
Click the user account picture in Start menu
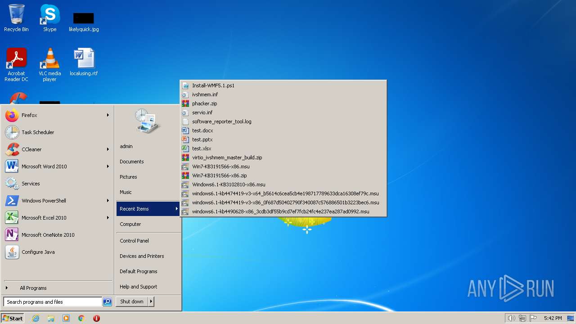148,121
